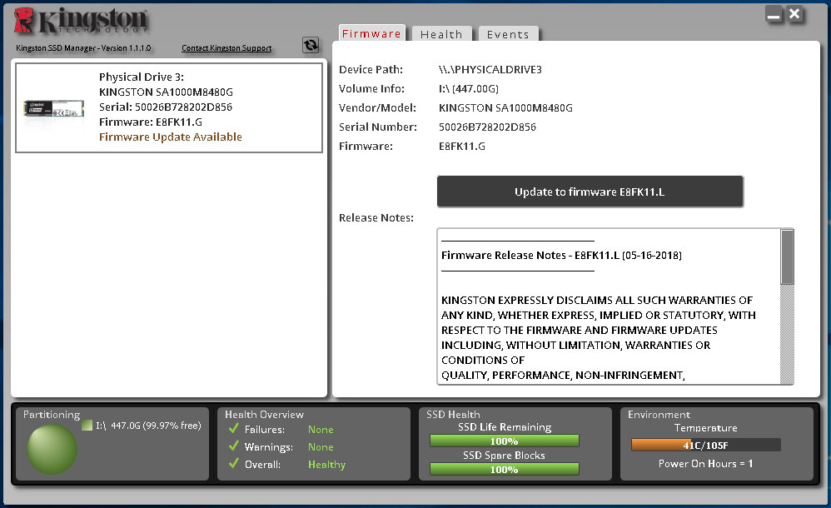Click the Health Overview panel title
831x508 pixels.
pos(264,414)
